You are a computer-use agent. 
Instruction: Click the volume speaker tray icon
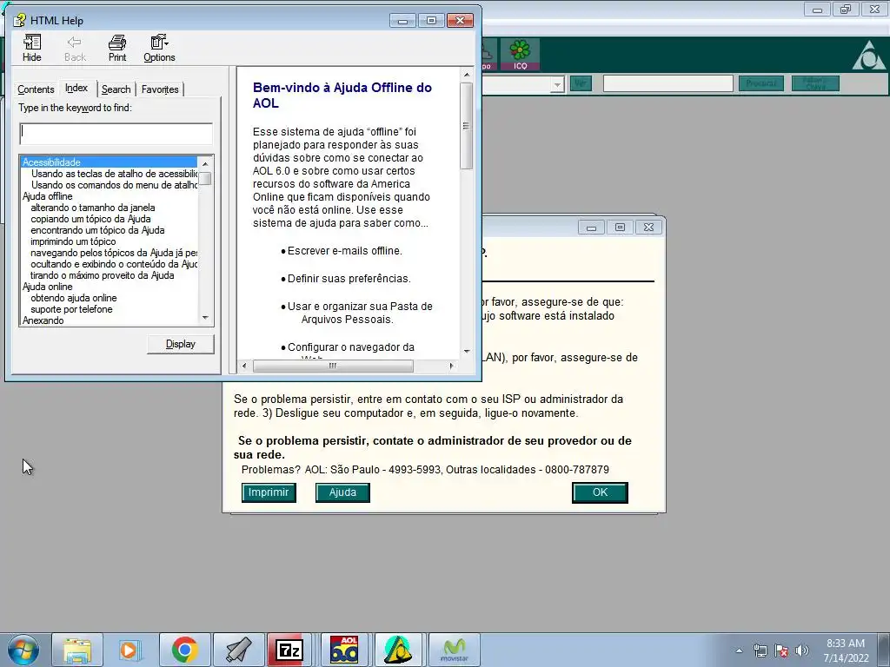(802, 650)
